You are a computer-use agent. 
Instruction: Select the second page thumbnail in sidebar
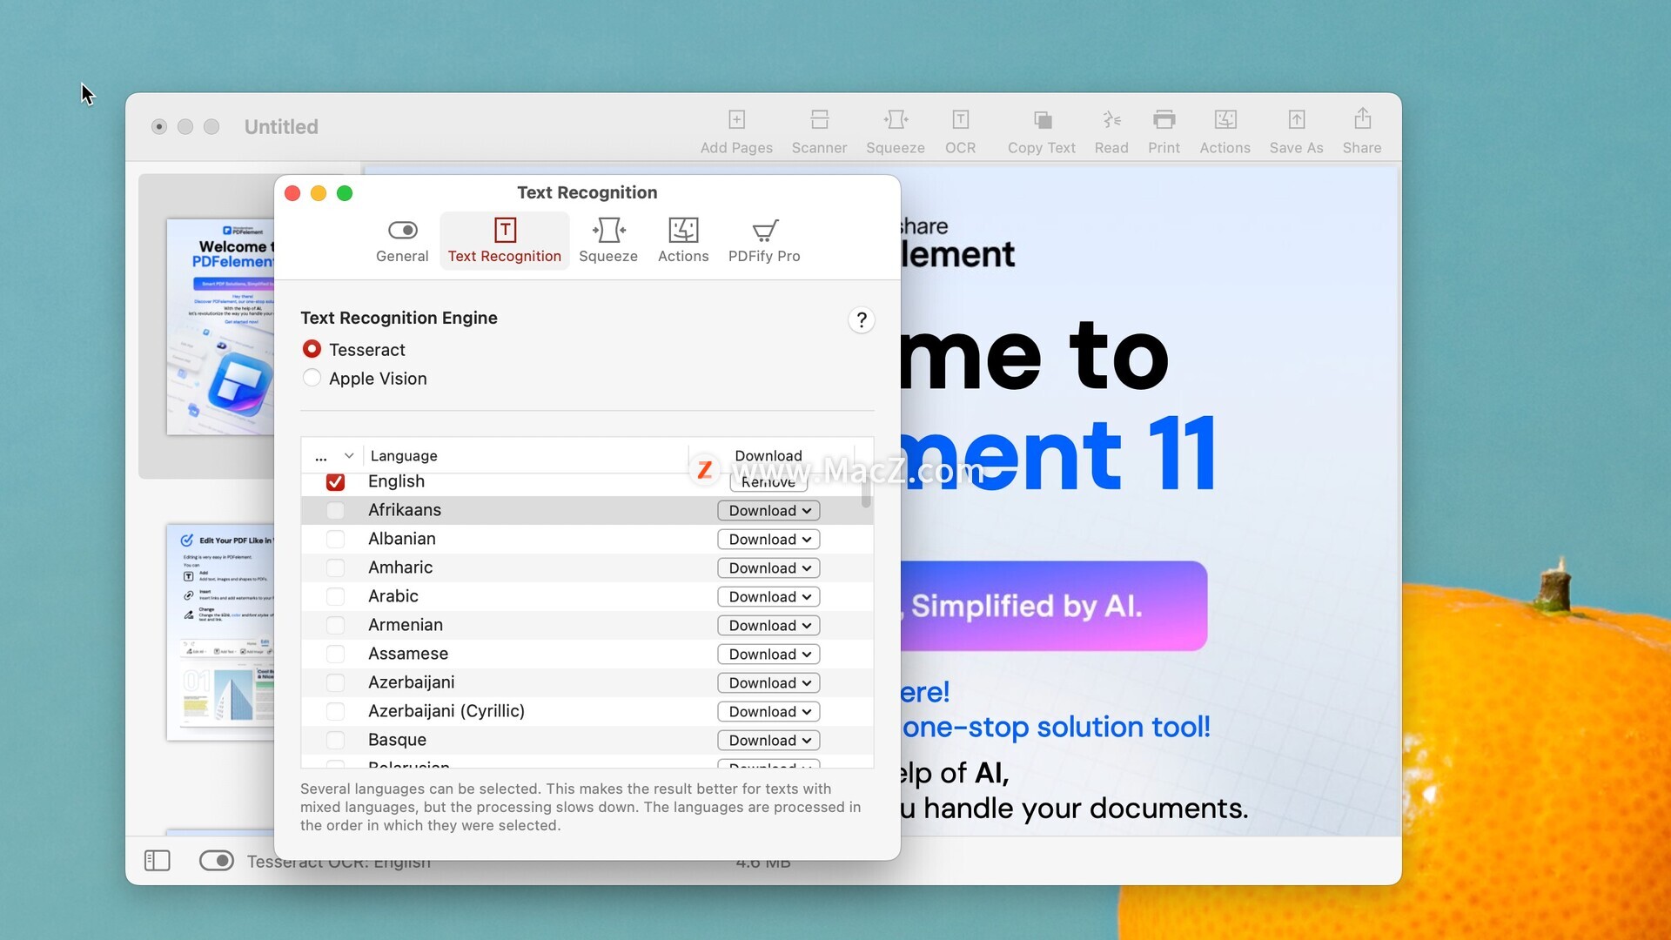coord(220,632)
